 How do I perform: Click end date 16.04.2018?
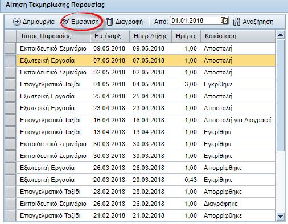tap(149, 120)
